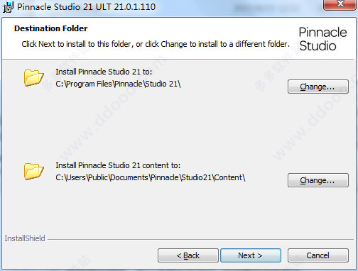This screenshot has width=358, height=271.
Task: Click the version number 21.0.1.110 in the title
Action: (x=134, y=6)
